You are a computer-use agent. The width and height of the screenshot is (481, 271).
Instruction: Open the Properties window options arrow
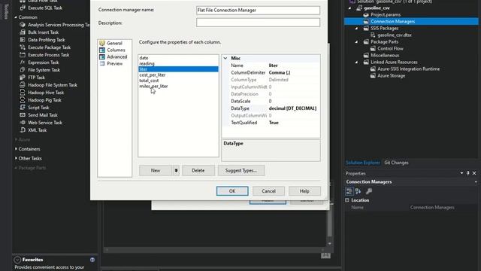point(461,173)
